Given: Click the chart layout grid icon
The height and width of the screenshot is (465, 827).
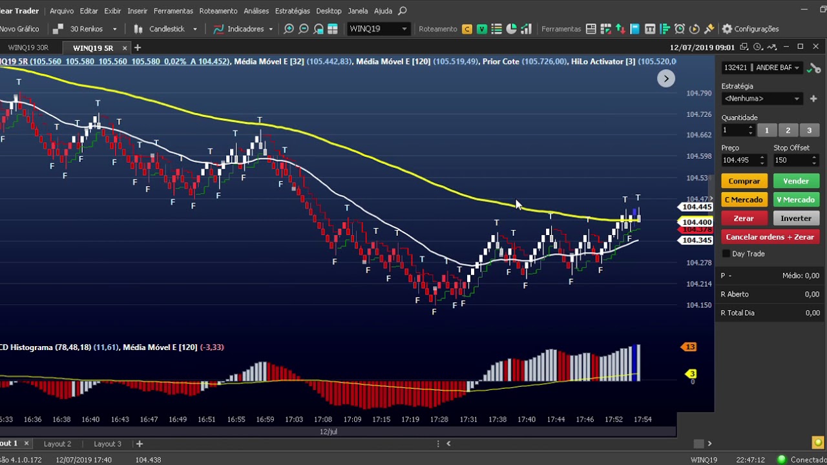Looking at the screenshot, I should coord(333,29).
